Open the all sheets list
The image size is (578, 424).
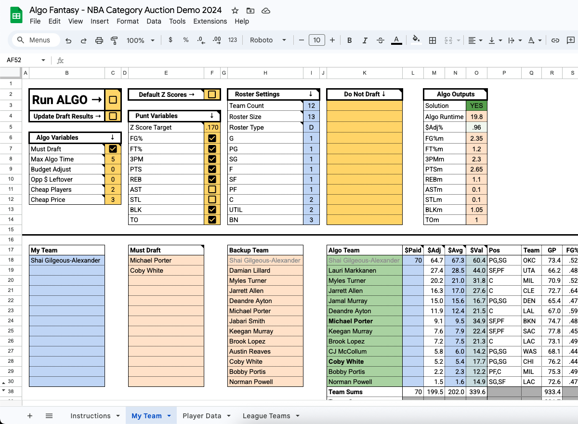coord(49,416)
